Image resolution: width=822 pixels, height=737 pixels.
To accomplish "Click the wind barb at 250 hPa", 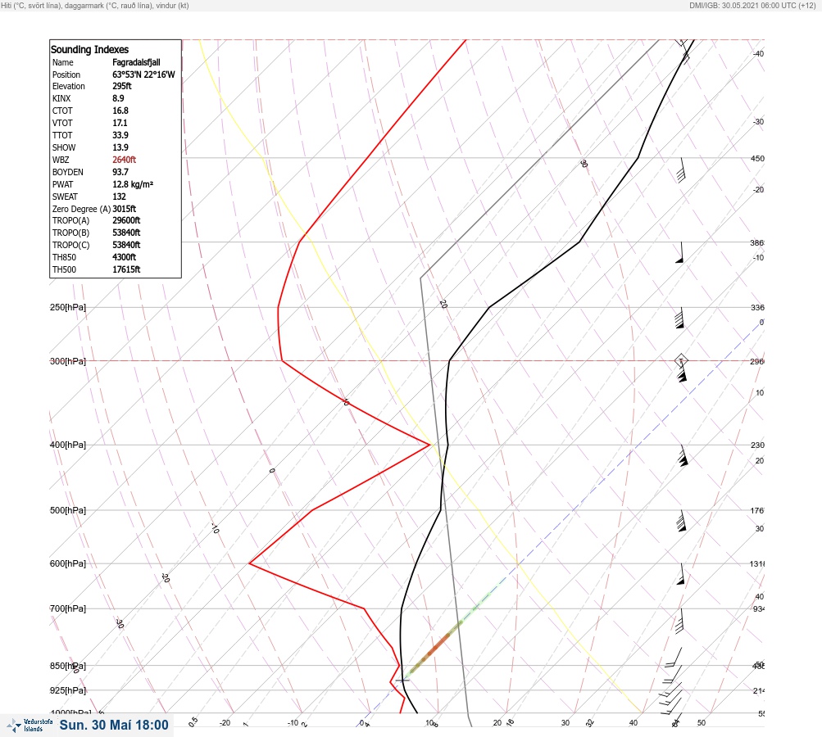I will 679,318.
